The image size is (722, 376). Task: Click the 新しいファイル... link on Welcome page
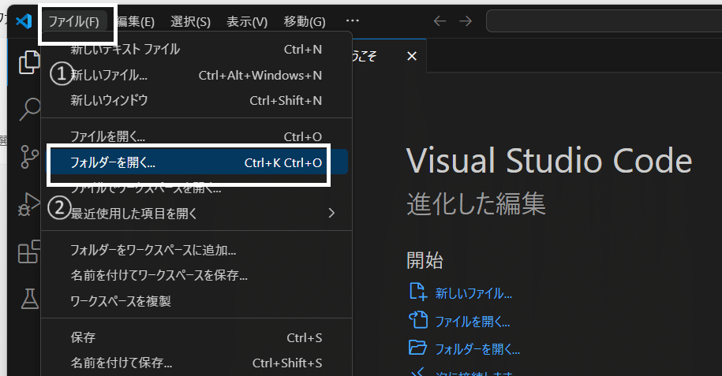[x=473, y=293]
